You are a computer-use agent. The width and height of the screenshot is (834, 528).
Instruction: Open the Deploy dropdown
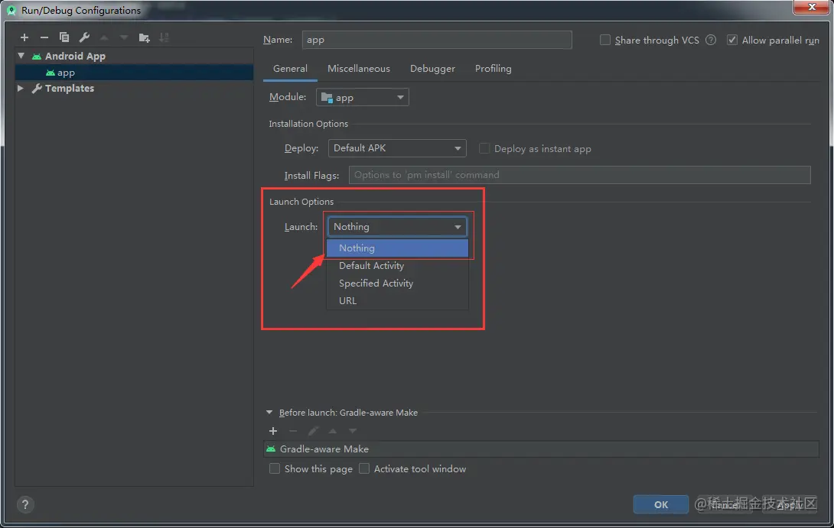click(397, 148)
